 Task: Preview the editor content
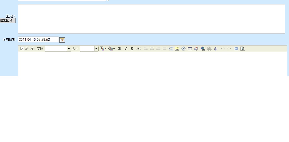243,49
